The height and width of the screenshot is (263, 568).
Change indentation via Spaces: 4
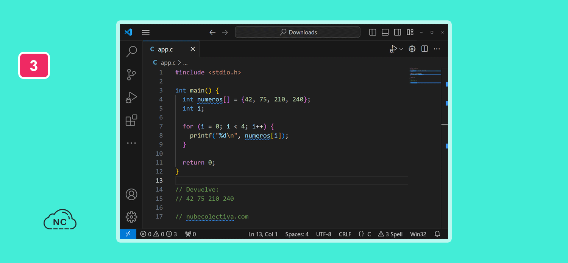tap(297, 234)
